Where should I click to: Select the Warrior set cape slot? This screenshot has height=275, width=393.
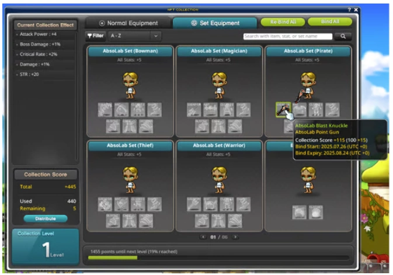[x=218, y=220]
